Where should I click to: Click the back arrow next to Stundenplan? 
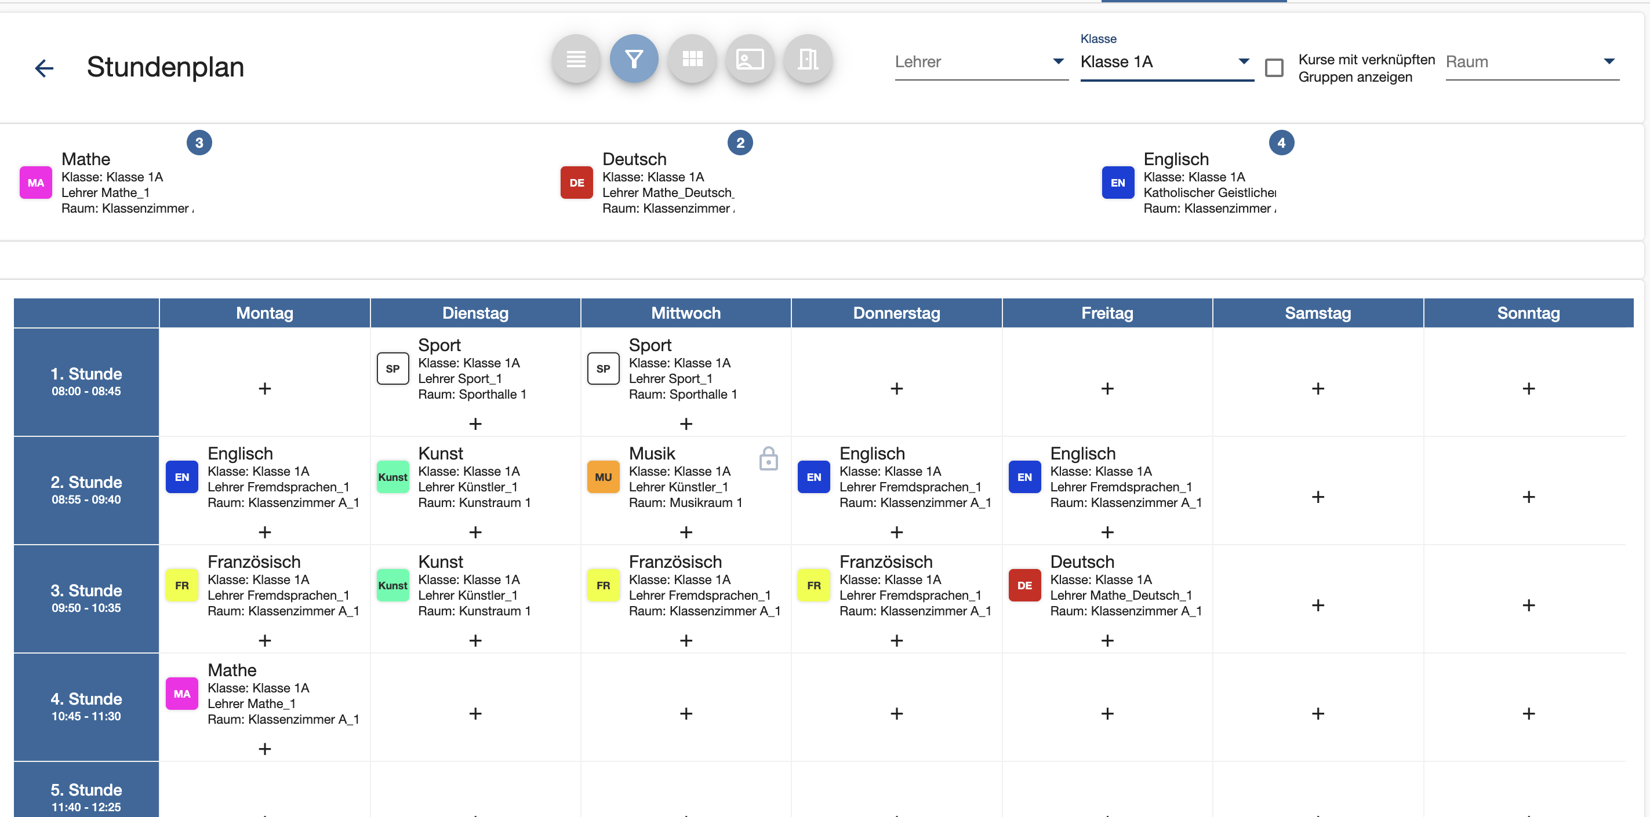(x=44, y=68)
